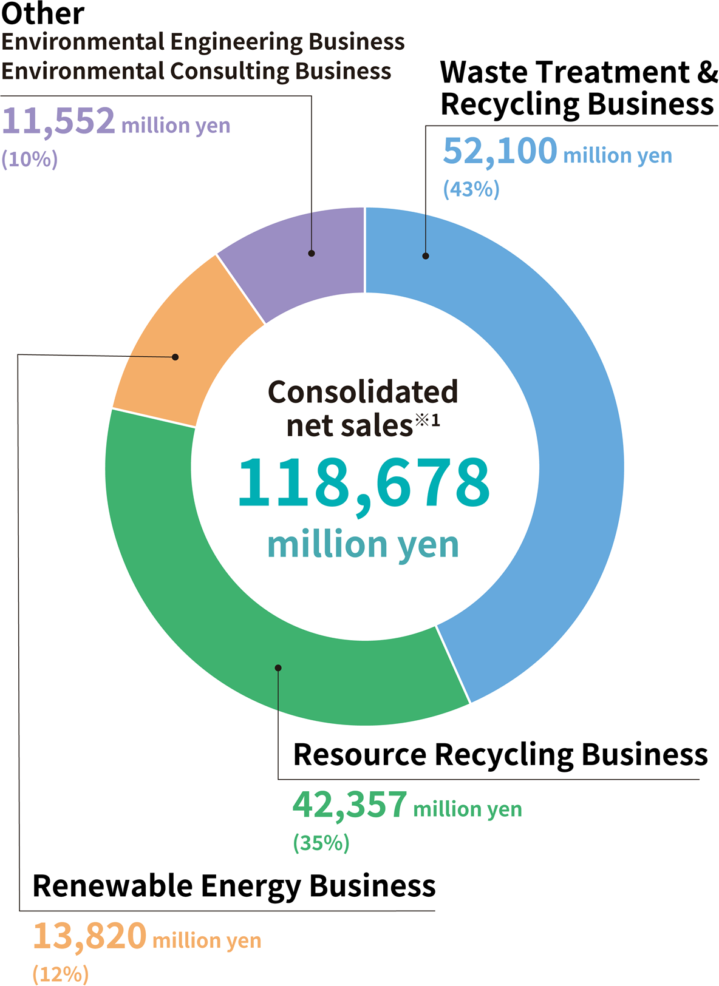Open the Renewable Energy Business label
The height and width of the screenshot is (986, 719).
[x=234, y=886]
